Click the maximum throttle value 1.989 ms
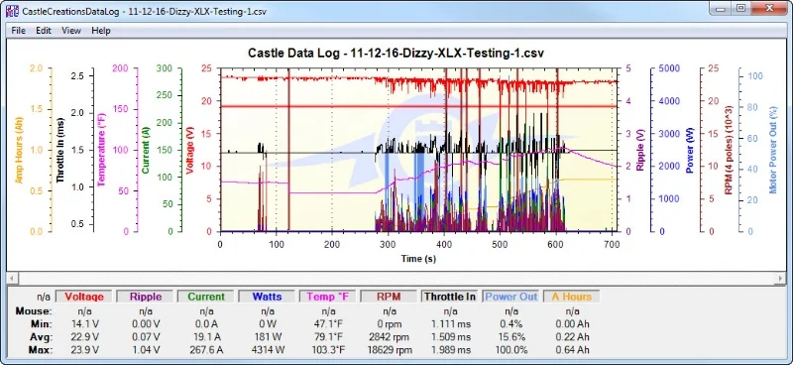This screenshot has width=793, height=365. click(x=450, y=350)
